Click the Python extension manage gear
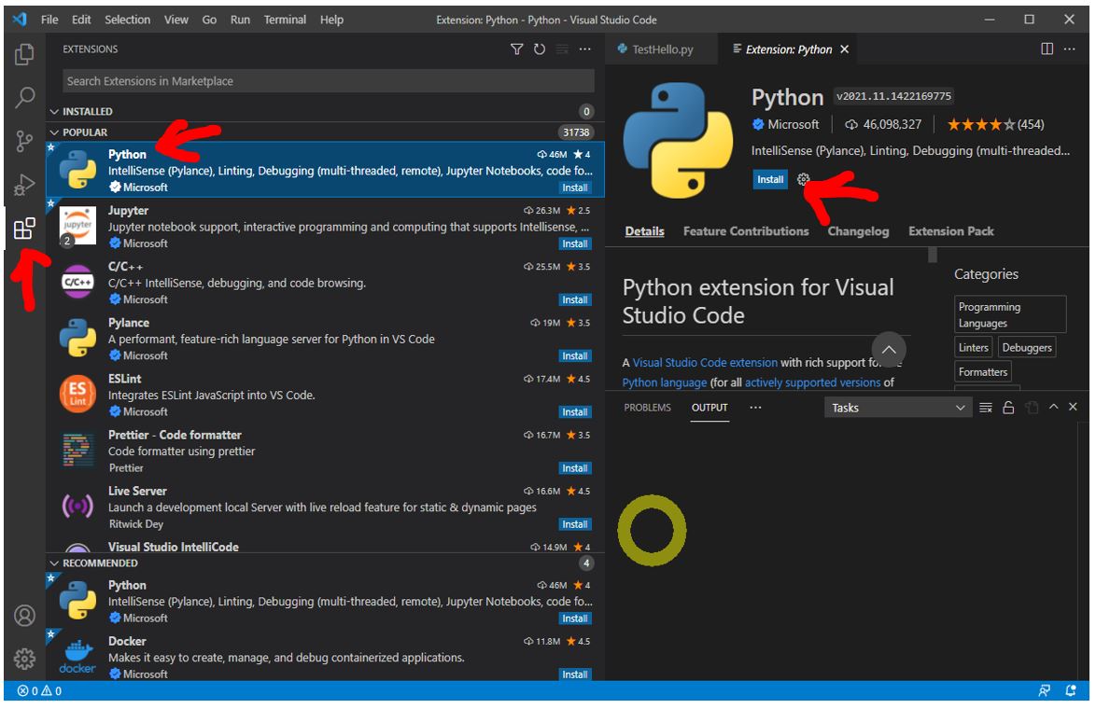The height and width of the screenshot is (709, 1096). point(803,179)
